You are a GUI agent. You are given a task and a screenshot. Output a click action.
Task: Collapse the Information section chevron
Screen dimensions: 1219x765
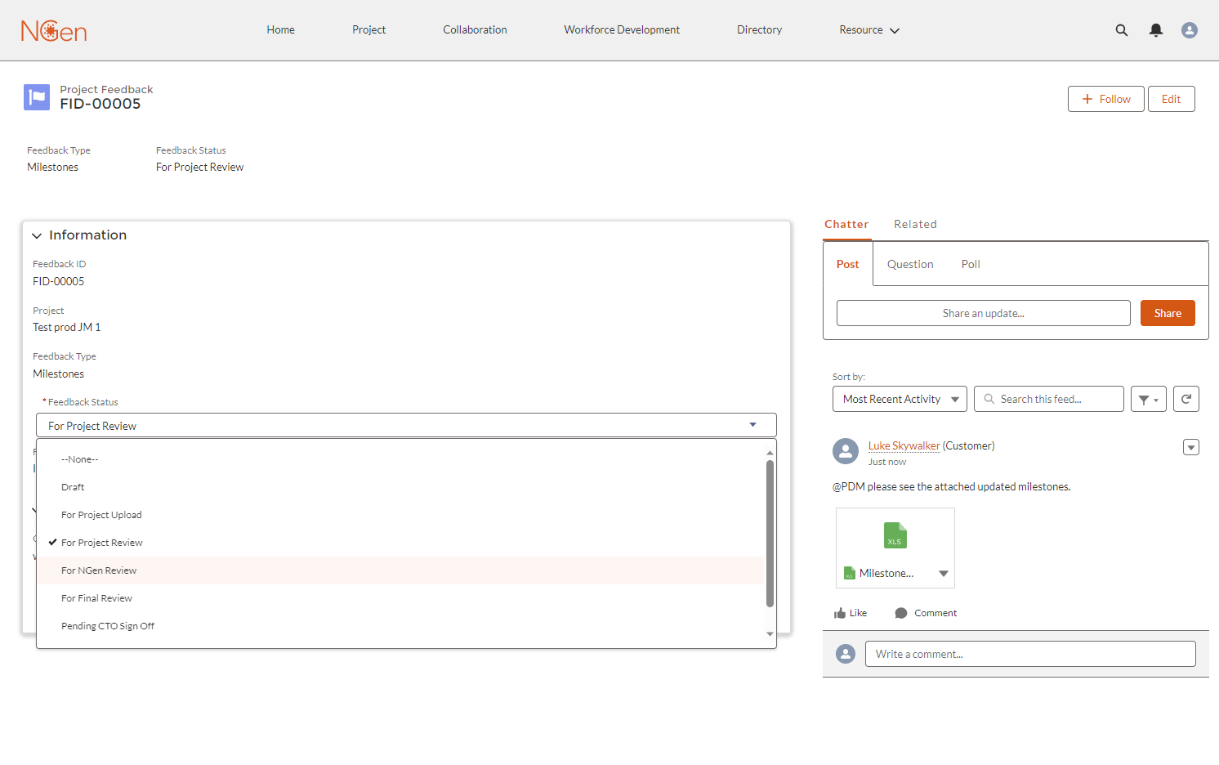click(x=37, y=235)
